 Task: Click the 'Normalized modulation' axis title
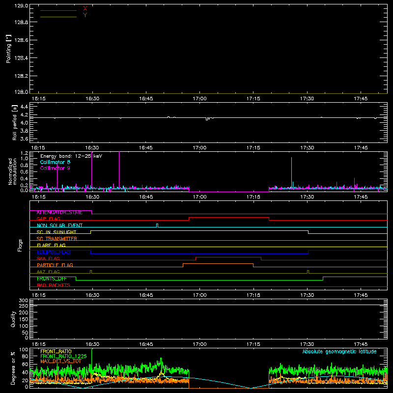pyautogui.click(x=12, y=171)
